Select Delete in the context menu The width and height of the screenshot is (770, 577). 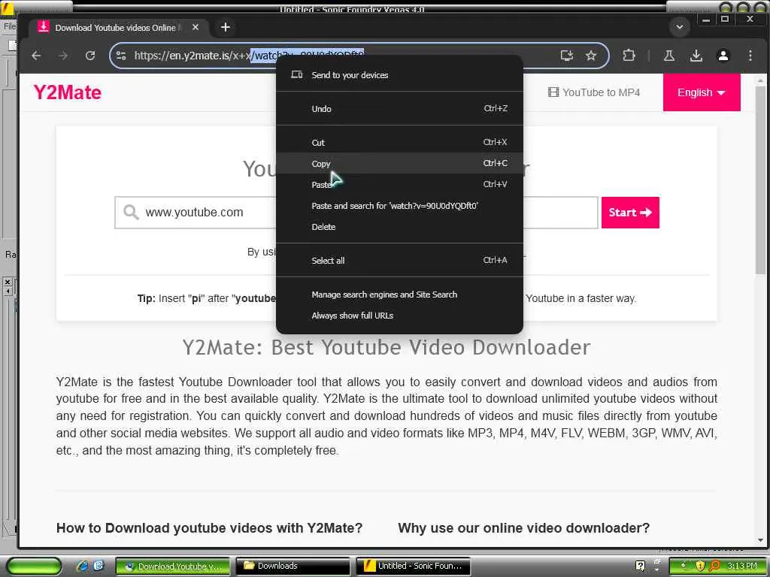point(399,227)
